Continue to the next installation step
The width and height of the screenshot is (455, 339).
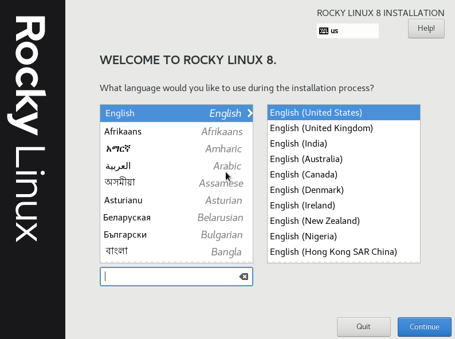click(424, 326)
